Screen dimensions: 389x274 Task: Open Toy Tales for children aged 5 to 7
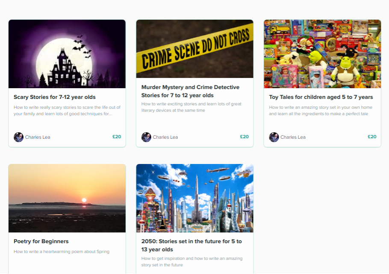321,97
